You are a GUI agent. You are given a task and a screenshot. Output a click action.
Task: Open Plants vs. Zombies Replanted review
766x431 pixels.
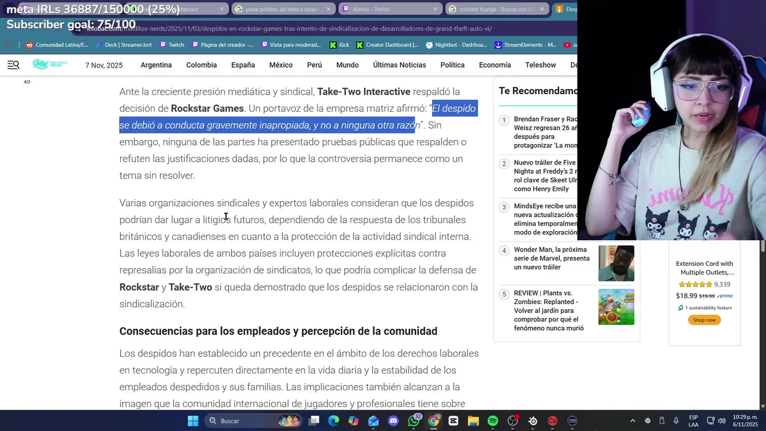click(549, 311)
